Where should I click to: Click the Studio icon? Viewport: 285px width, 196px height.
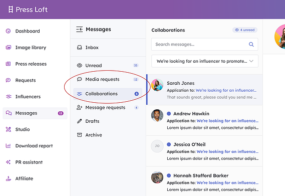pyautogui.click(x=9, y=129)
